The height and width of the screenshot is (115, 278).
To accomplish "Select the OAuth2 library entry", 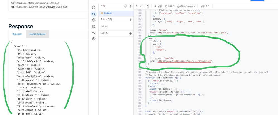I will pos(105,27).
